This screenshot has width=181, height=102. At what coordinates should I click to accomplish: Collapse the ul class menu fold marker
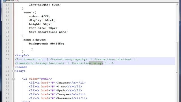(13, 79)
